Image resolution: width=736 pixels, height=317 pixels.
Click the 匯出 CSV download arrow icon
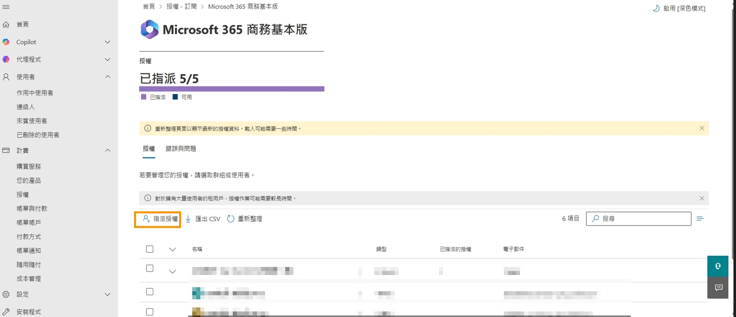click(x=188, y=219)
